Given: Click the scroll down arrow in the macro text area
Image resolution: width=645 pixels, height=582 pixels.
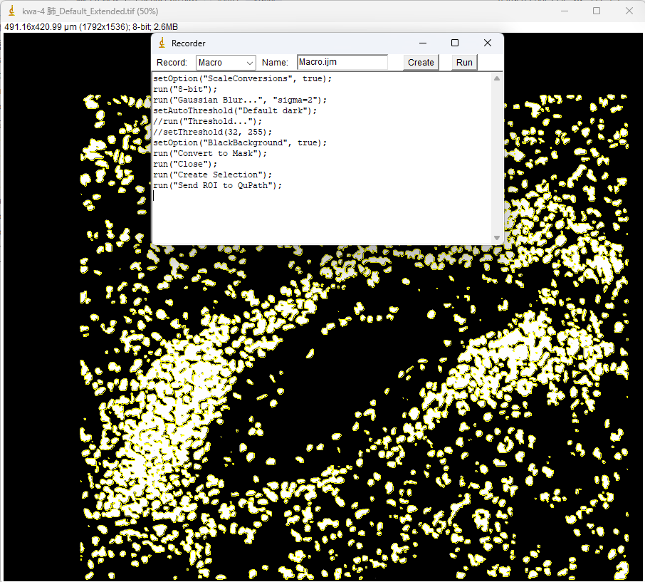Looking at the screenshot, I should [x=497, y=238].
